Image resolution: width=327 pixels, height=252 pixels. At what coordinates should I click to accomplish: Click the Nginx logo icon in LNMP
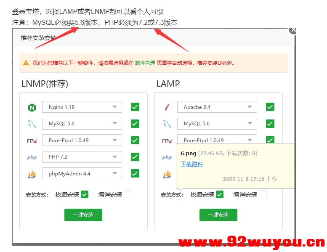[32, 107]
